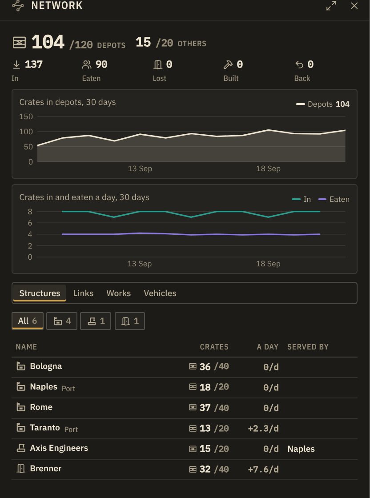Open the Vehicles tab
This screenshot has height=498, width=370.
(160, 293)
